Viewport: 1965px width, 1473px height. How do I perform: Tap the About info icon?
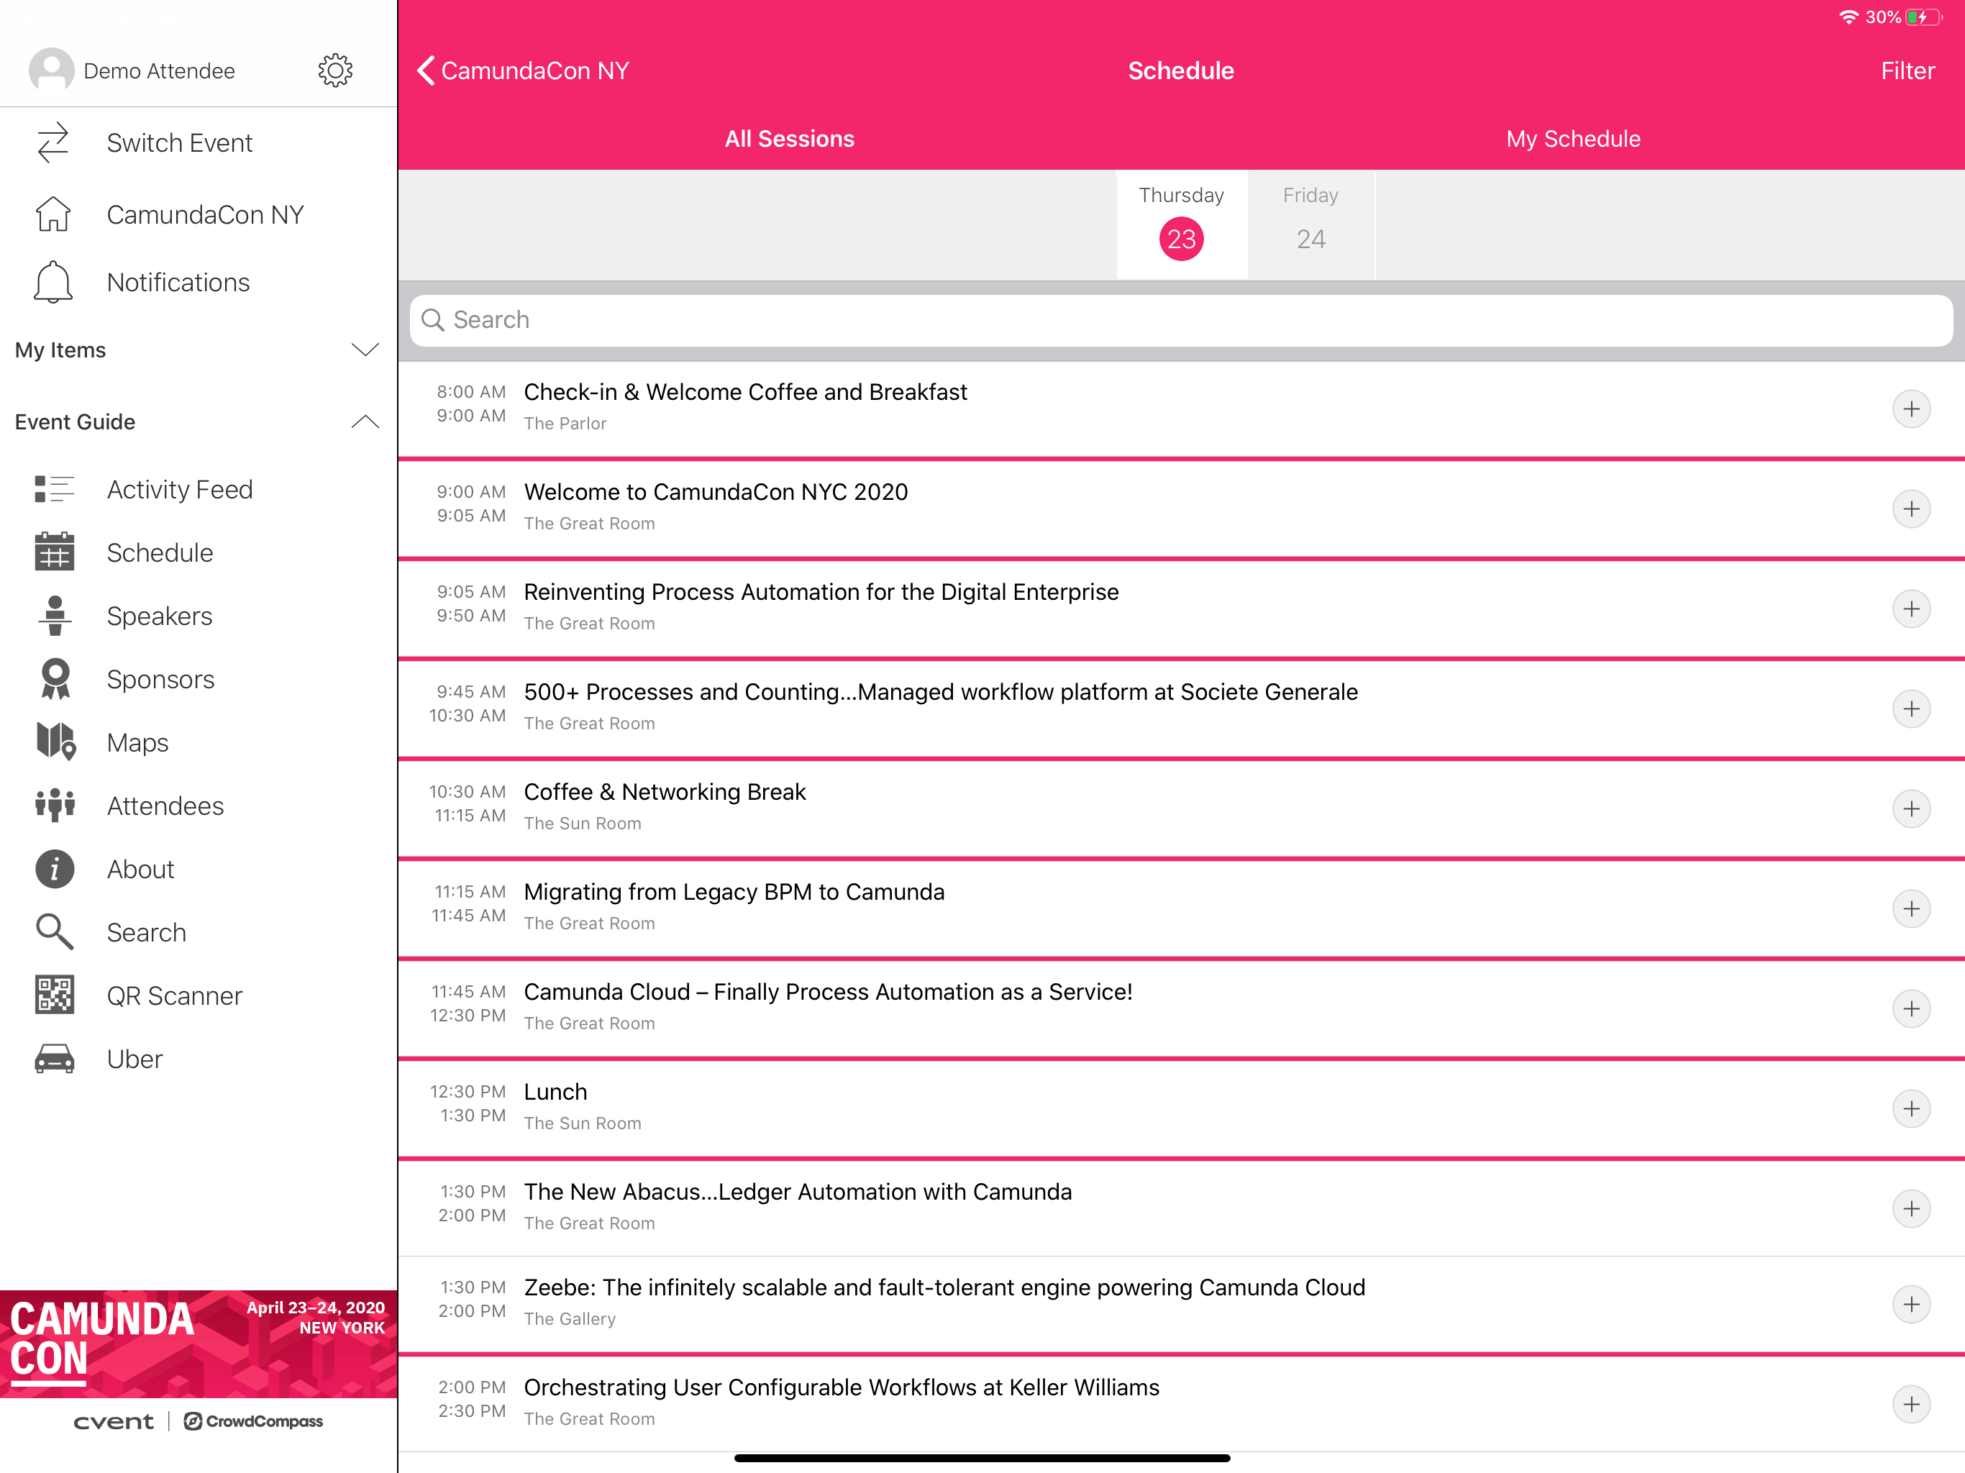coord(54,869)
